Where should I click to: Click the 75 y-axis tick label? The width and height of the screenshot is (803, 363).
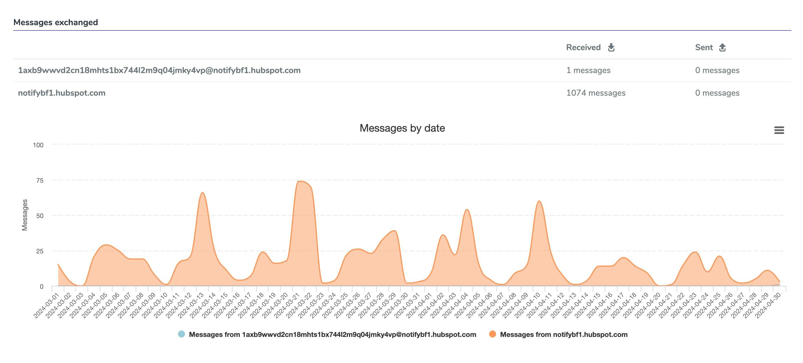[x=40, y=181]
